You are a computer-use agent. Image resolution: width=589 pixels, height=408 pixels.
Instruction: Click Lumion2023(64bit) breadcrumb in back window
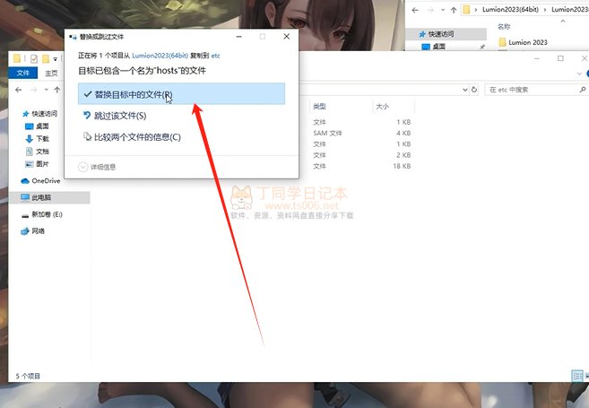510,10
